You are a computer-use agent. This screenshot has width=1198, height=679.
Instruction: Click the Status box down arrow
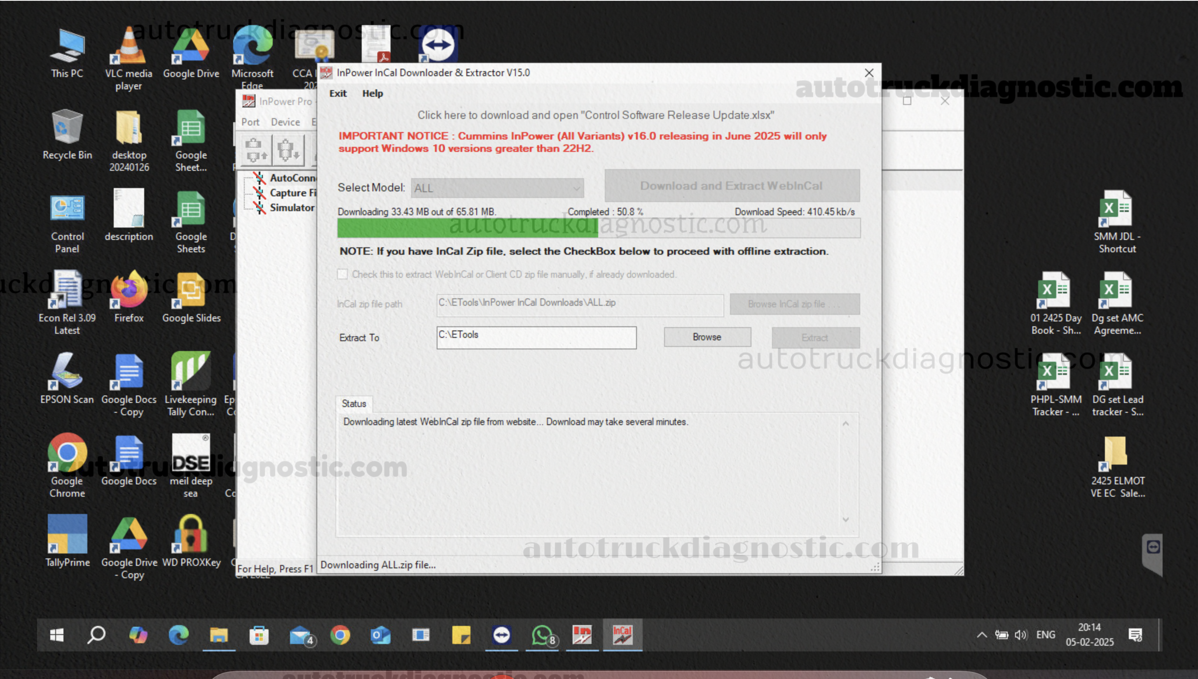click(x=845, y=519)
